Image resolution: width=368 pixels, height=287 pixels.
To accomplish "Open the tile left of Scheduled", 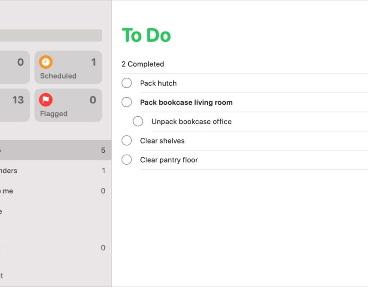I will click(x=15, y=67).
